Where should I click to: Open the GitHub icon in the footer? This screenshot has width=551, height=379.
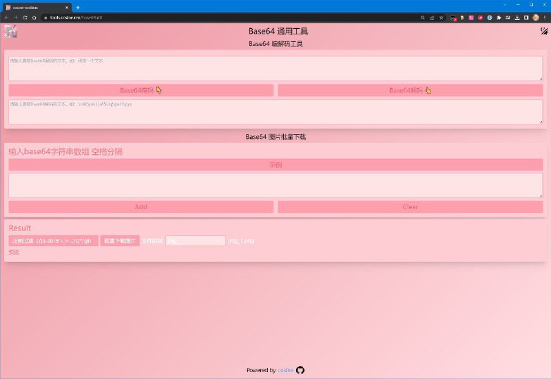(300, 370)
